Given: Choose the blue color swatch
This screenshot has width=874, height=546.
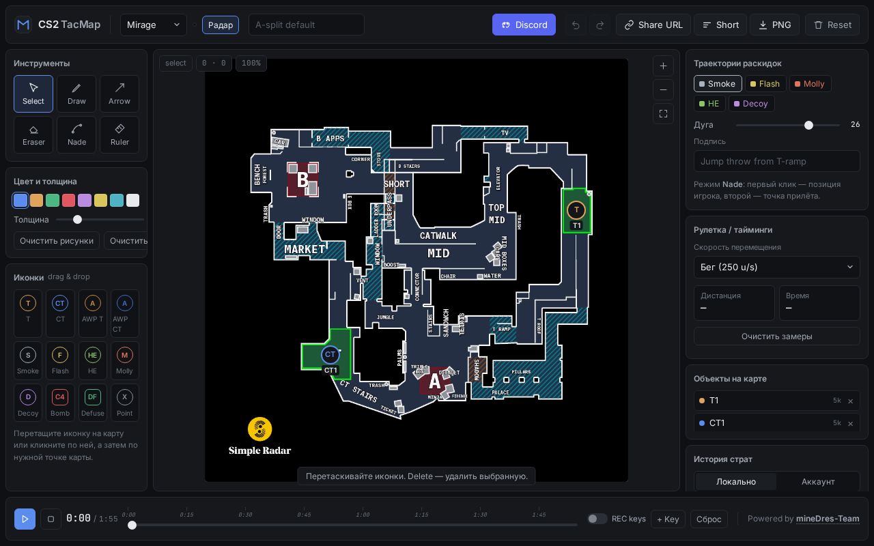Looking at the screenshot, I should 20,200.
